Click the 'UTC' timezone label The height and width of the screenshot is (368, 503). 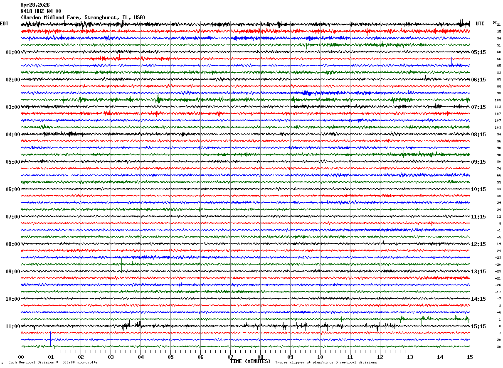click(480, 24)
